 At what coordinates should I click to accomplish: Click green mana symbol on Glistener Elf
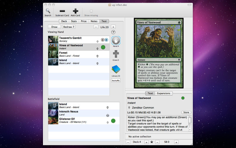113,121
